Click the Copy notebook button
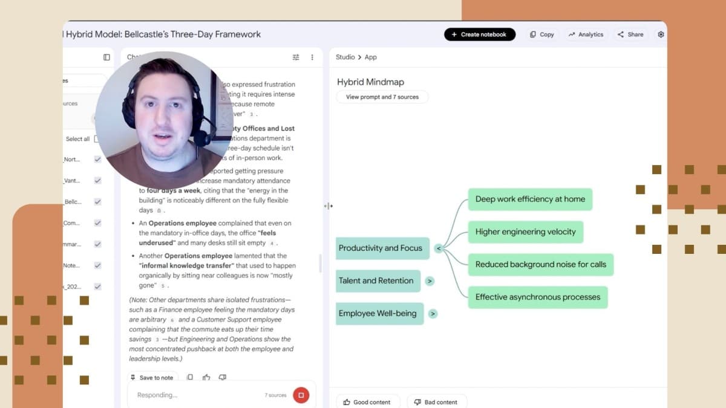Image resolution: width=726 pixels, height=408 pixels. 542,34
